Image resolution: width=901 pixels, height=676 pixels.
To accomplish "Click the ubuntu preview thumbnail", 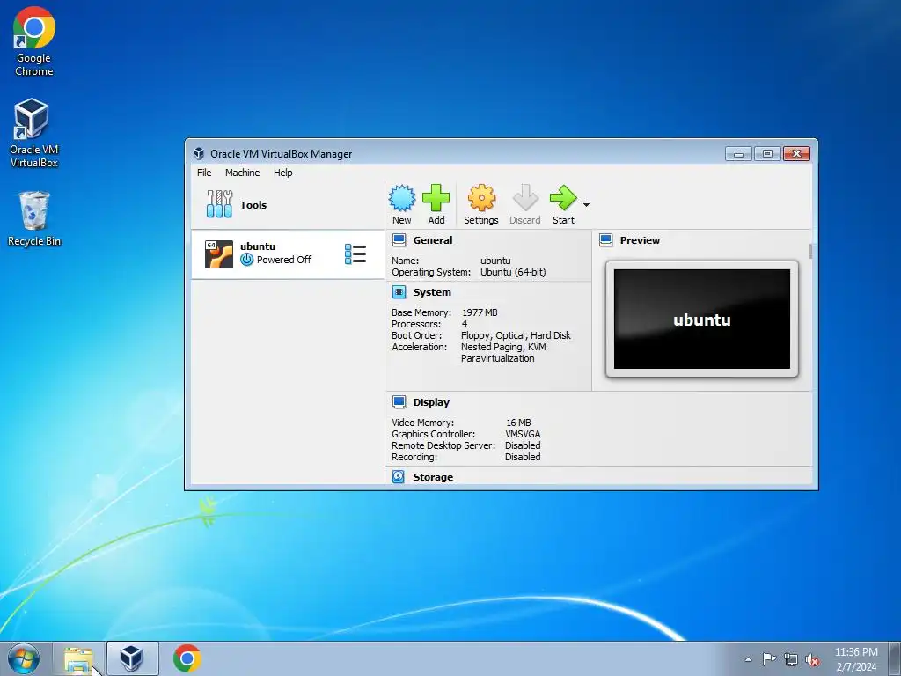I will [701, 319].
